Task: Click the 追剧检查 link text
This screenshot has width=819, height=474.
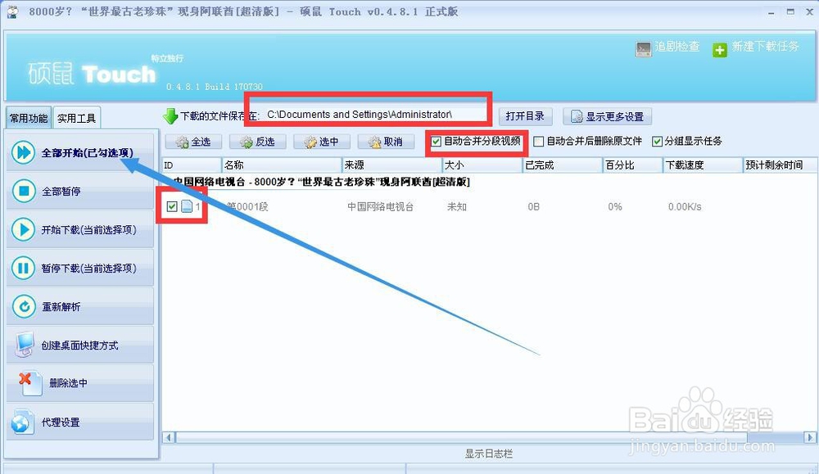Action: point(677,47)
